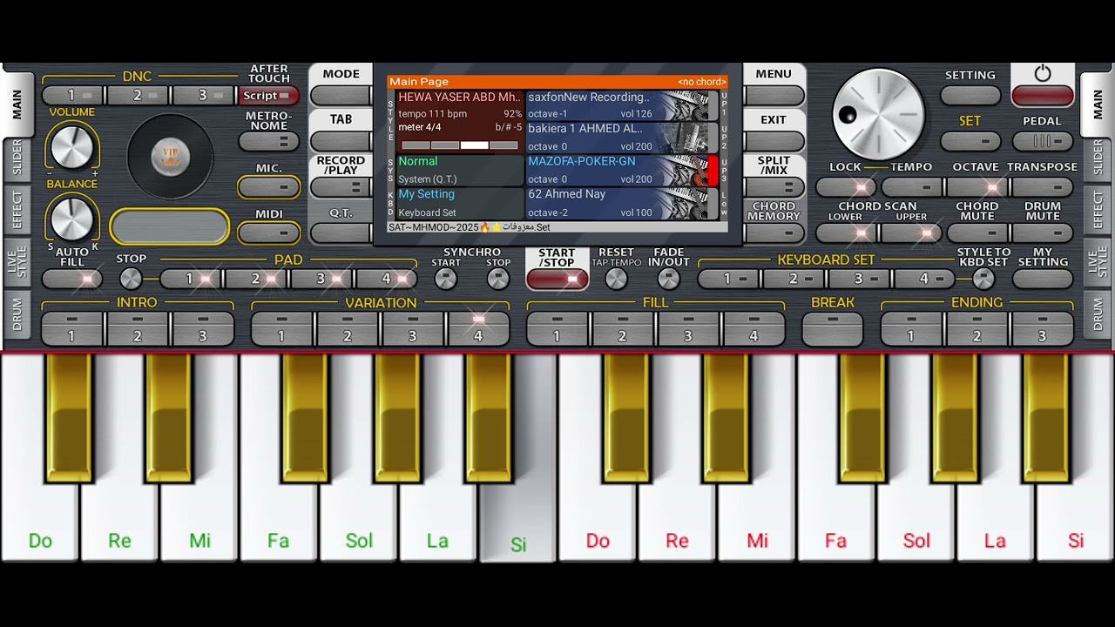Select MAZOFA-POKER-GN sound

click(x=623, y=170)
